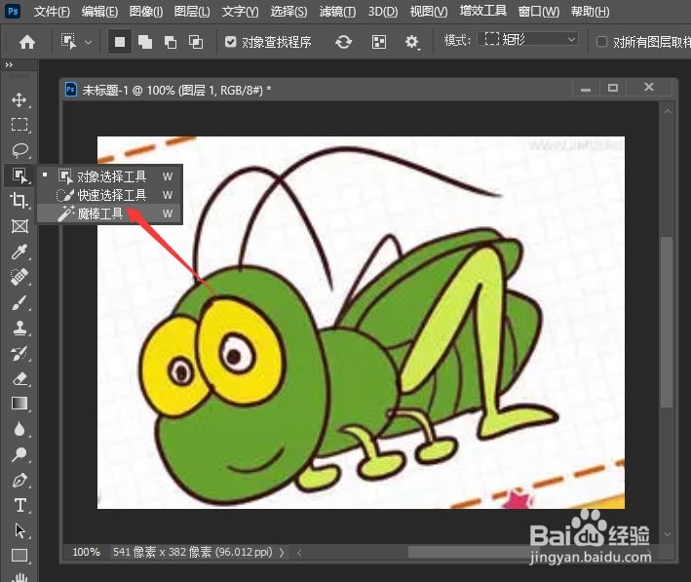Image resolution: width=691 pixels, height=582 pixels.
Task: Click Subtract from Selection mode icon
Action: click(171, 42)
